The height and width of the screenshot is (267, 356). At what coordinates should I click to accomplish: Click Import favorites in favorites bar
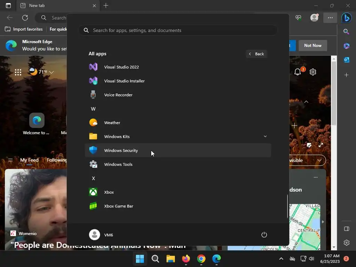(x=24, y=29)
